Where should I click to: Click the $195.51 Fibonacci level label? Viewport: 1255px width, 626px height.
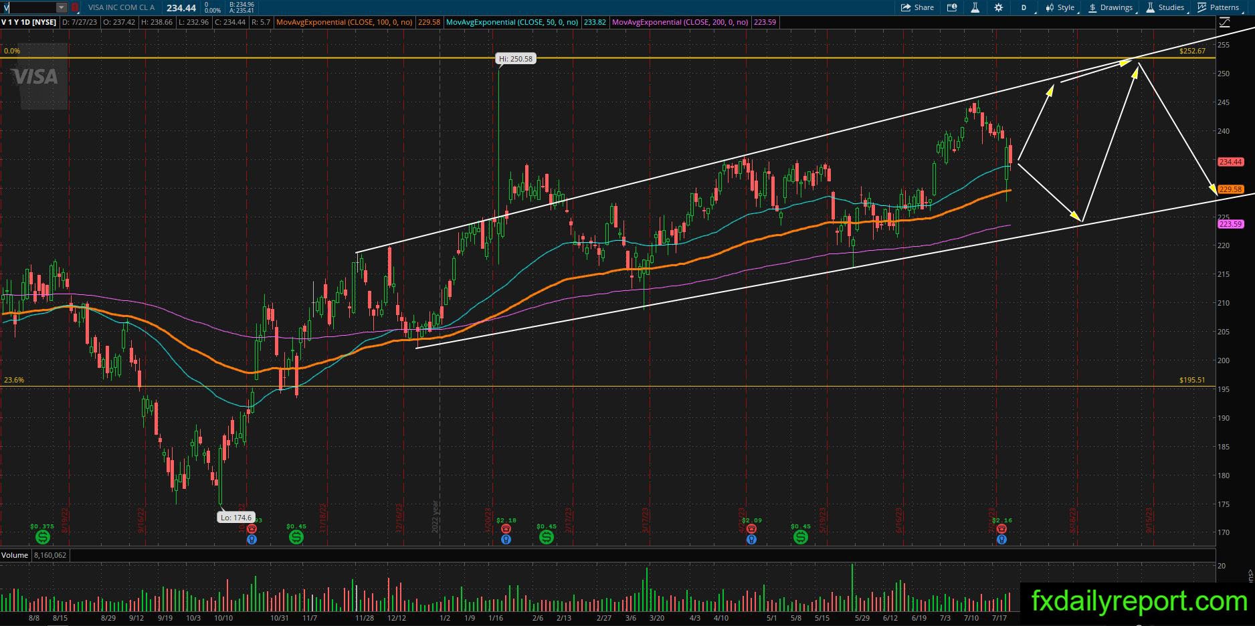coord(1192,380)
